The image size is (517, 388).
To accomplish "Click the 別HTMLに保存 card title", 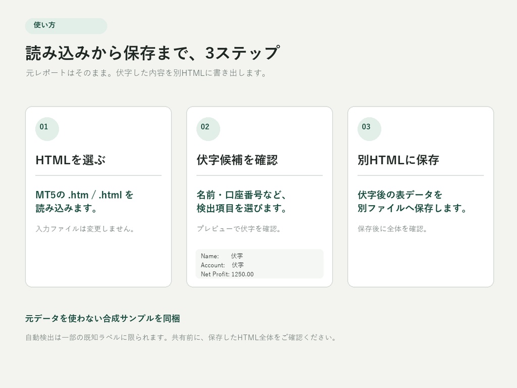I will point(398,160).
